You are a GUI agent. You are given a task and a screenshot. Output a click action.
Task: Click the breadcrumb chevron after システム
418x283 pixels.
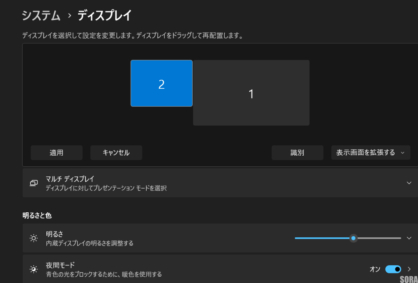click(x=69, y=15)
